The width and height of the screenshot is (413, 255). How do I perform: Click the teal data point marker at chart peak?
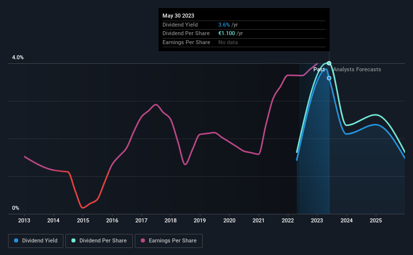329,63
